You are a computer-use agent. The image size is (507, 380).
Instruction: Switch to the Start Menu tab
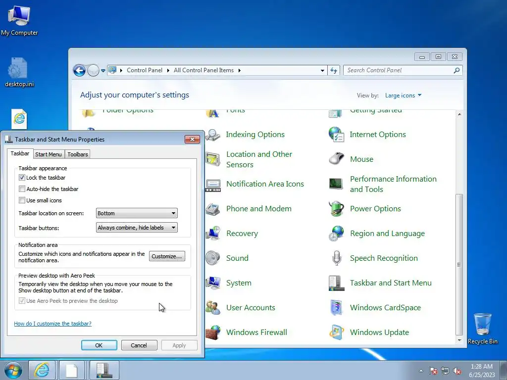(x=49, y=154)
